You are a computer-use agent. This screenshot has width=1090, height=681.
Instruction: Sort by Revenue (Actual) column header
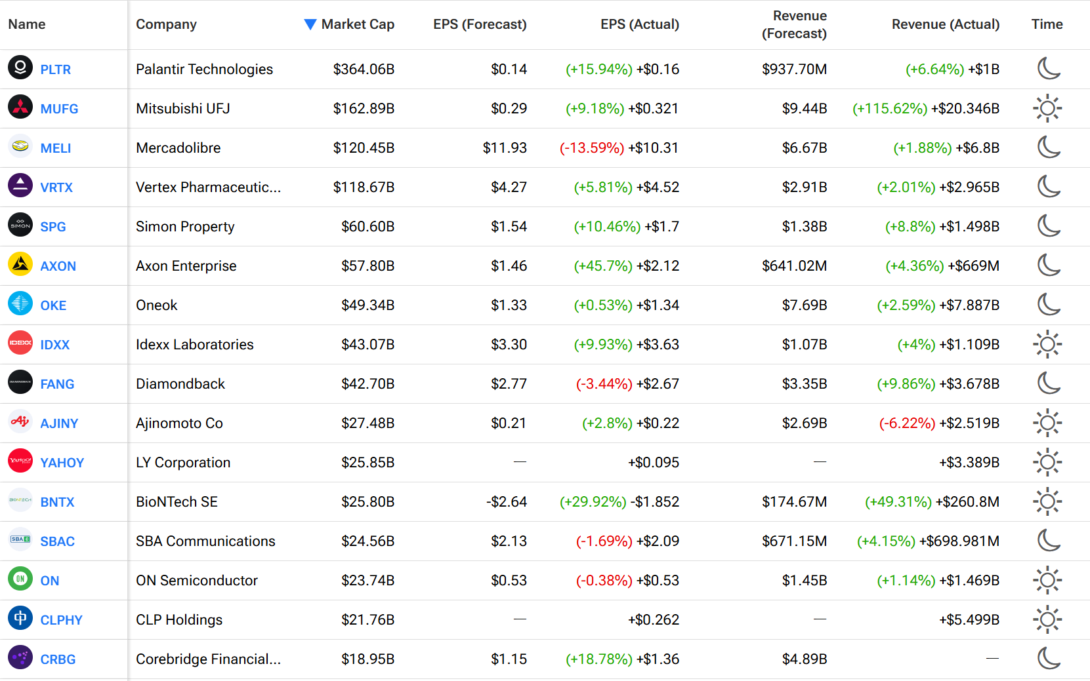946,24
